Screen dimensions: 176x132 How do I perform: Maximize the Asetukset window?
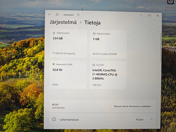coord(149,15)
